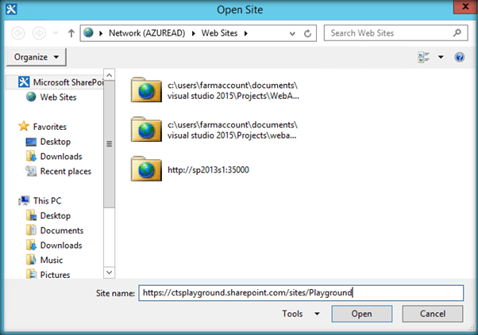
Task: Go up one level with the Up arrow
Action: pyautogui.click(x=71, y=33)
